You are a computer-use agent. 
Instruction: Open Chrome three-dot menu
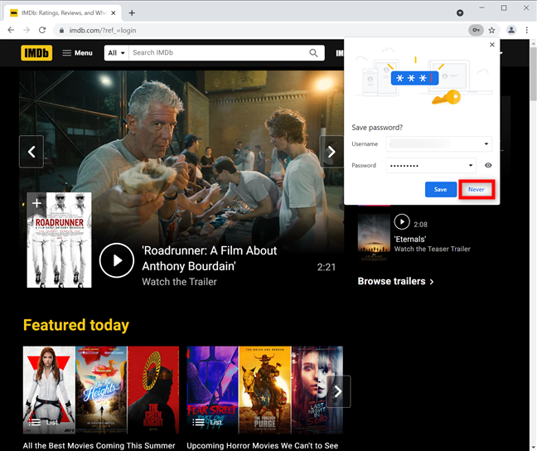(x=527, y=30)
